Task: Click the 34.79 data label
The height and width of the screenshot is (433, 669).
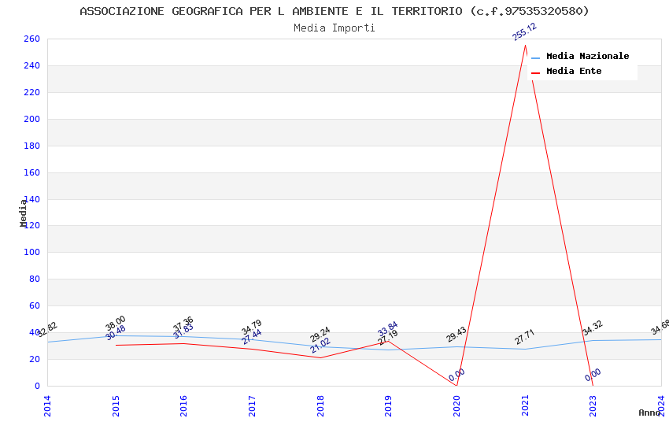Action: coord(251,328)
